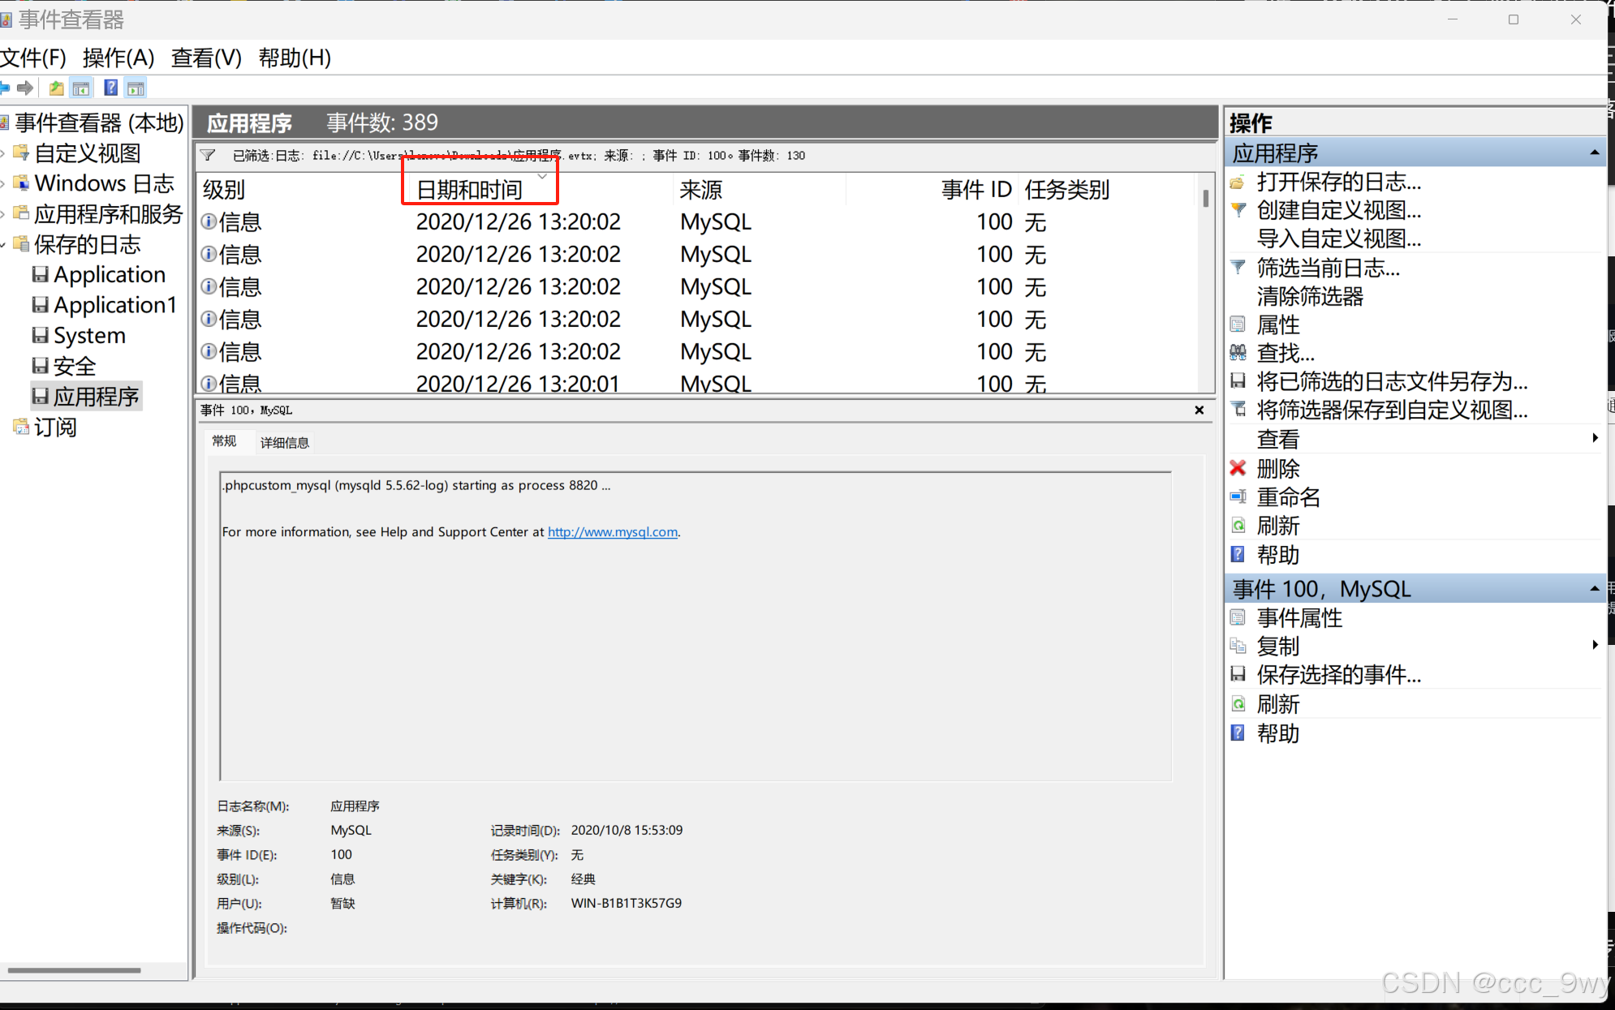Click the Open Saved Log folder icon
The height and width of the screenshot is (1010, 1615).
[x=1238, y=182]
